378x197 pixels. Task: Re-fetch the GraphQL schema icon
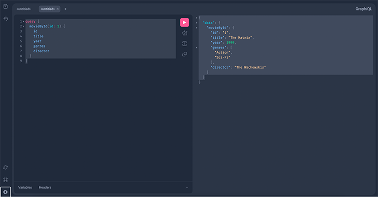6,168
